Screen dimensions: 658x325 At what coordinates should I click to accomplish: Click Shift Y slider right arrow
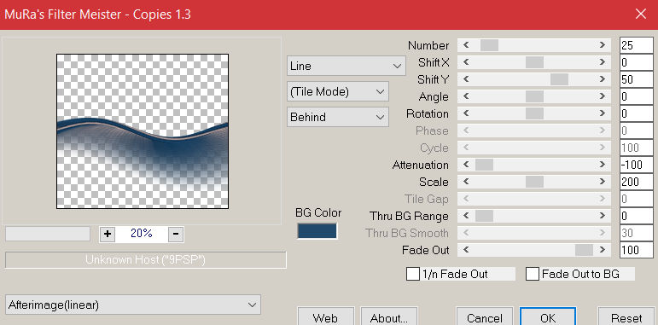click(603, 79)
